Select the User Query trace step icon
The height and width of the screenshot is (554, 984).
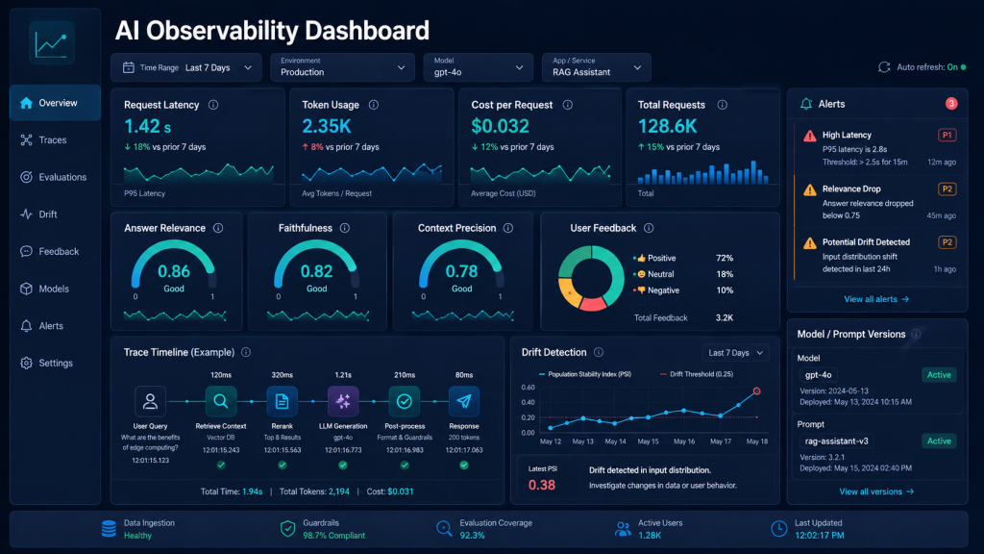coord(150,401)
